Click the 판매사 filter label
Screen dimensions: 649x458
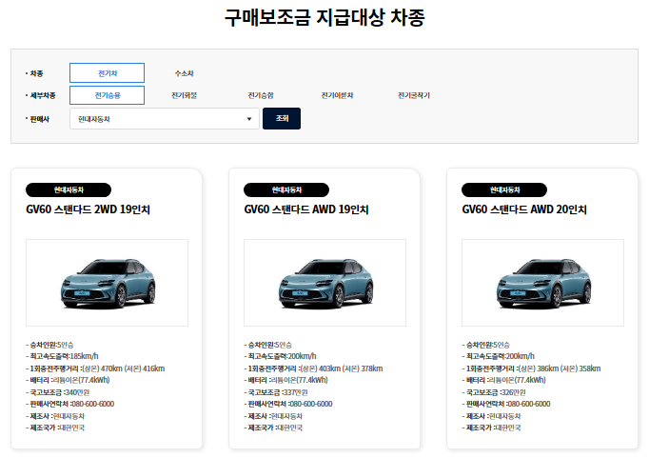[x=38, y=119]
